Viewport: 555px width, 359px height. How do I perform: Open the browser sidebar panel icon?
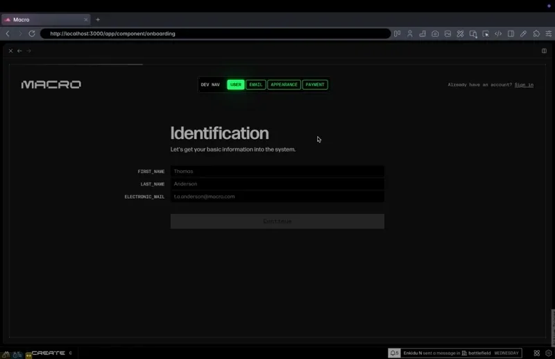click(x=511, y=33)
